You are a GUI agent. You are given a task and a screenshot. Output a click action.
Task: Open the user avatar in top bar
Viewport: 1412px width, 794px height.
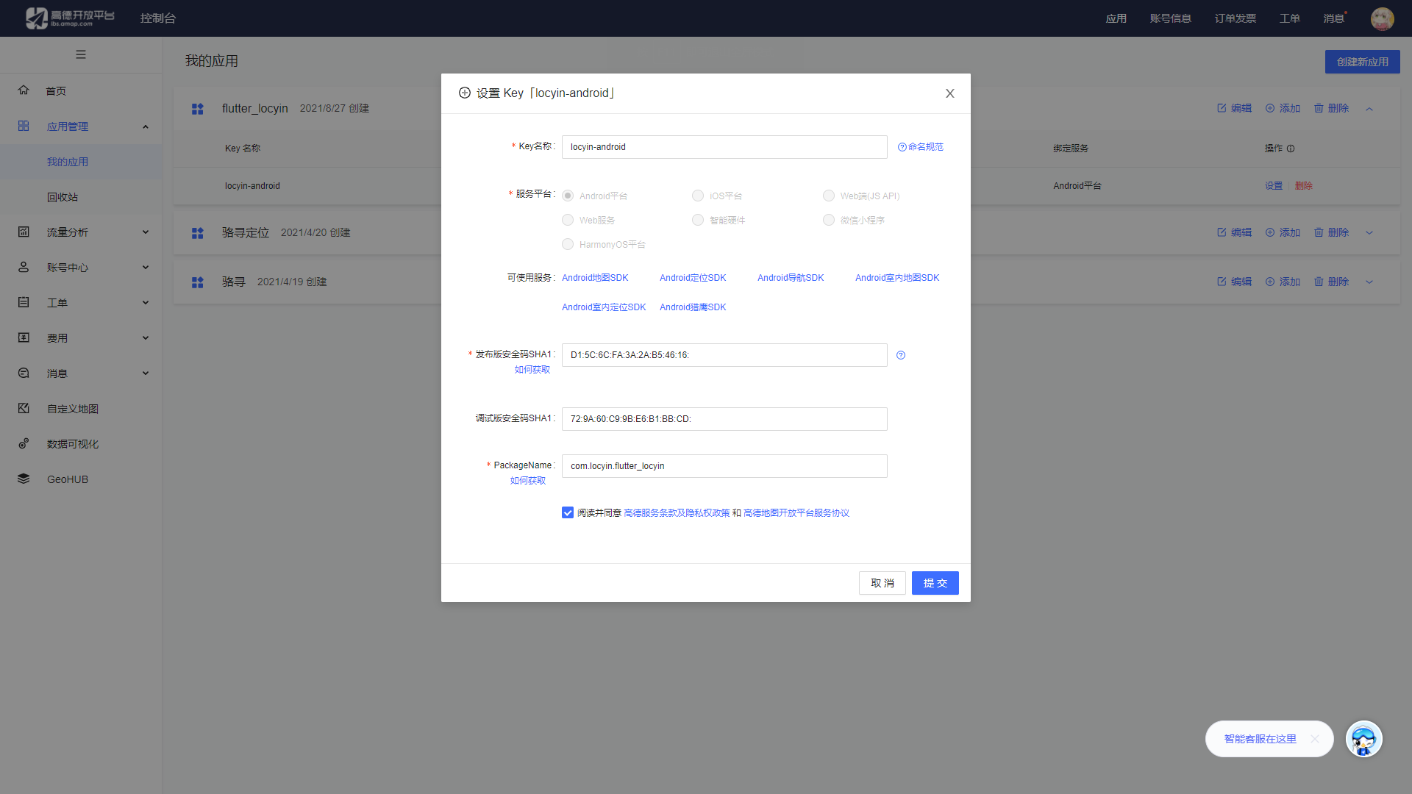pyautogui.click(x=1382, y=18)
